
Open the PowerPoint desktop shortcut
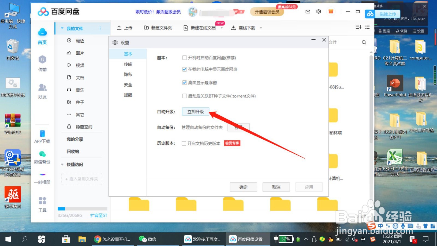(x=395, y=86)
